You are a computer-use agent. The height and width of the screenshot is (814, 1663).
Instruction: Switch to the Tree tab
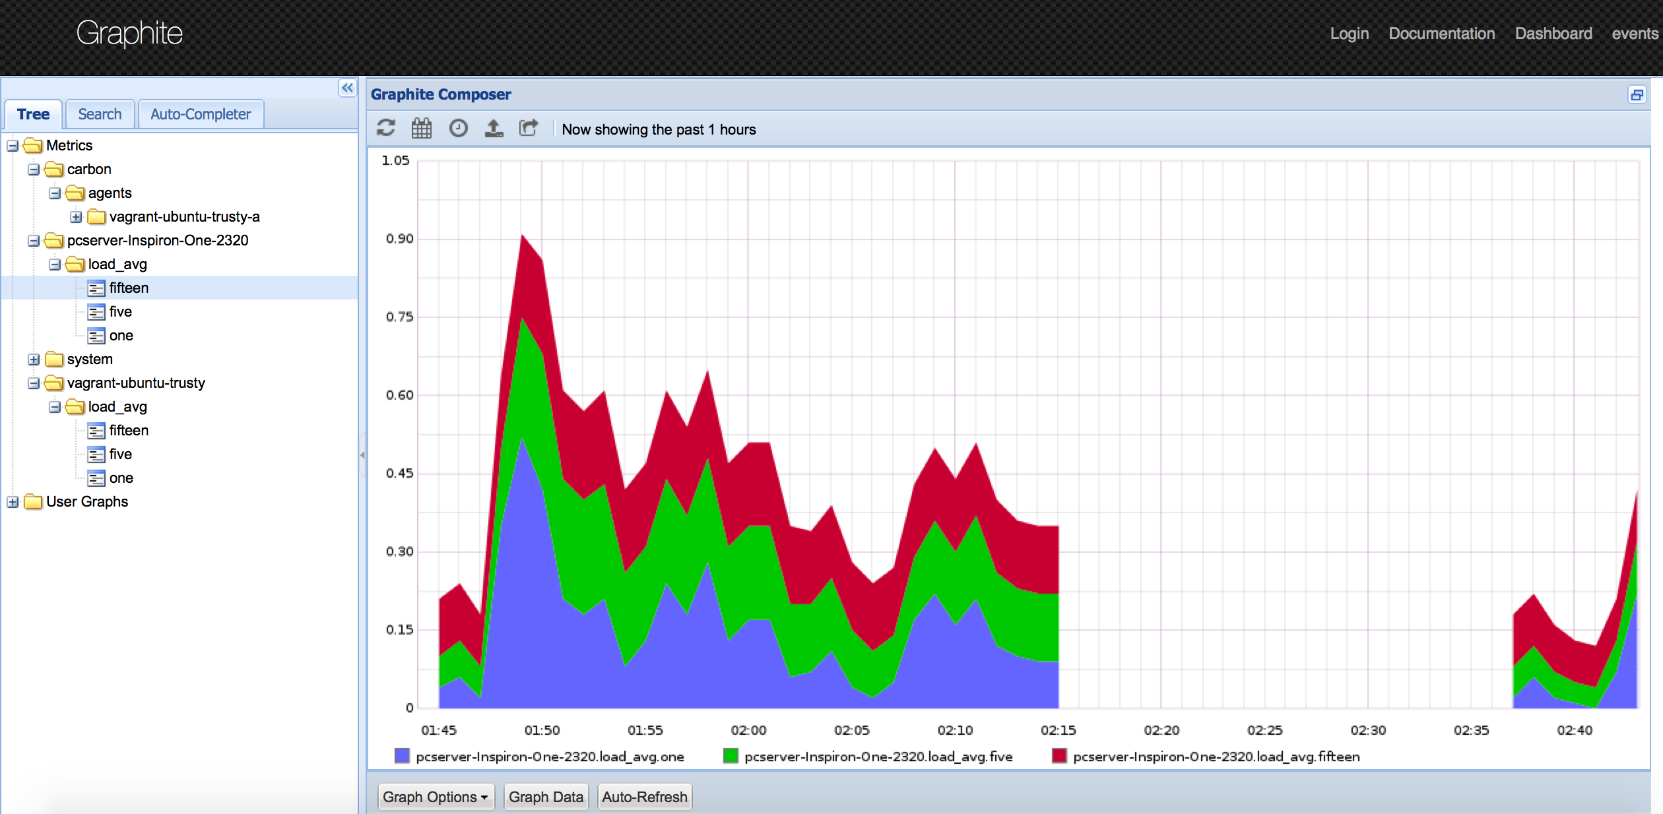33,114
